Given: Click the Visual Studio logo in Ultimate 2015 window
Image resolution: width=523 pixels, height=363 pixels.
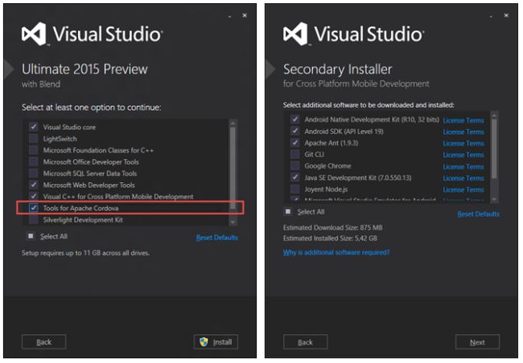Looking at the screenshot, I should click(x=36, y=34).
